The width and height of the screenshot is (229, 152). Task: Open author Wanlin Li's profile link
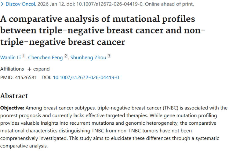(x=10, y=58)
